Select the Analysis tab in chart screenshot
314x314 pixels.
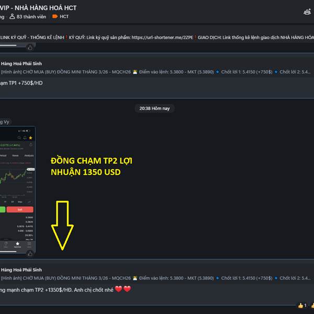(29, 155)
